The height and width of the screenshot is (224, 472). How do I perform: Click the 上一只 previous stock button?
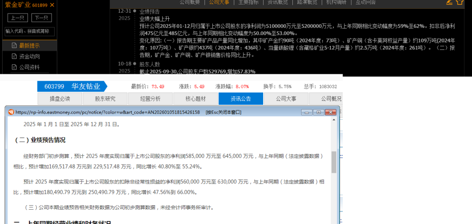17,18
